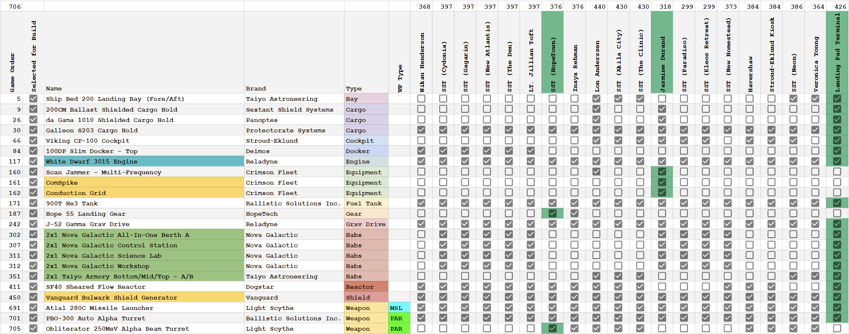This screenshot has width=849, height=334.
Task: Toggle Landing Pad Terminal checkbox for Viking CP-100 Cockpit
Action: point(837,141)
